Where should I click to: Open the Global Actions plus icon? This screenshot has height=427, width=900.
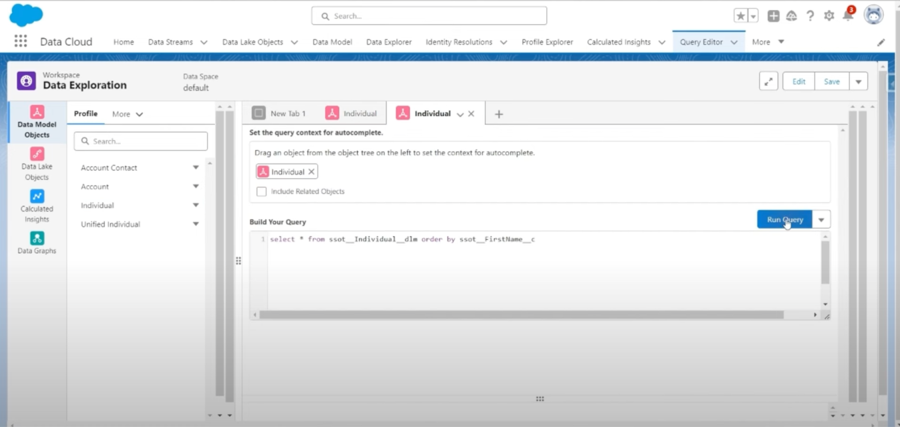(x=773, y=16)
